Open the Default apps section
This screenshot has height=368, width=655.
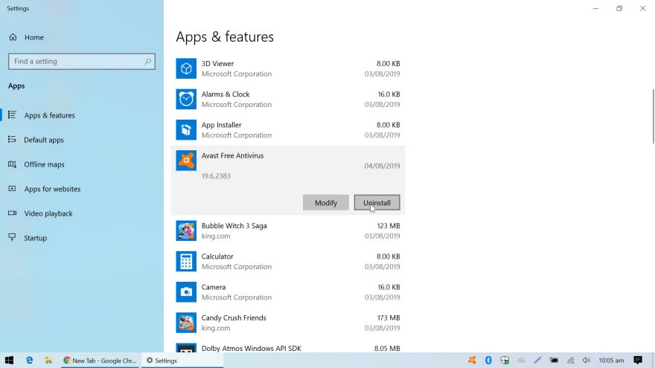coord(82,140)
